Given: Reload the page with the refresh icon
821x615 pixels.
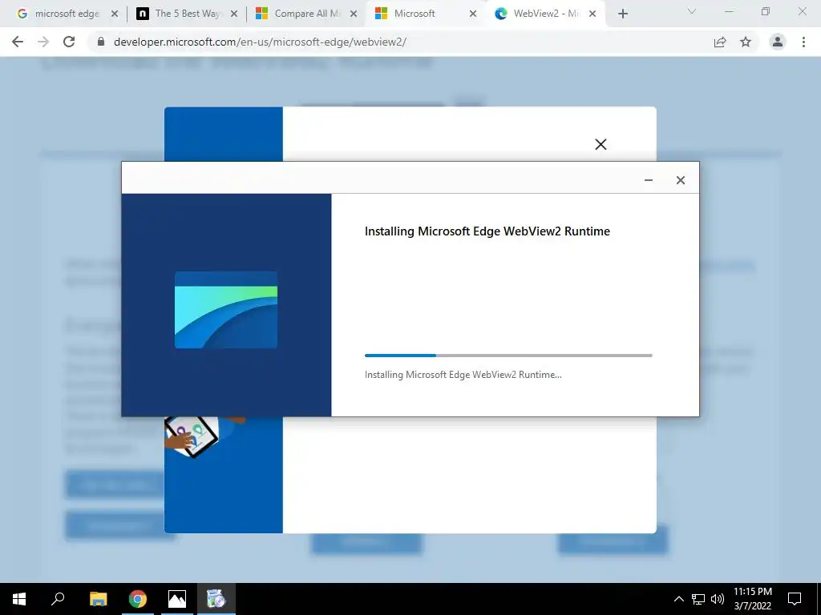Looking at the screenshot, I should click(69, 42).
